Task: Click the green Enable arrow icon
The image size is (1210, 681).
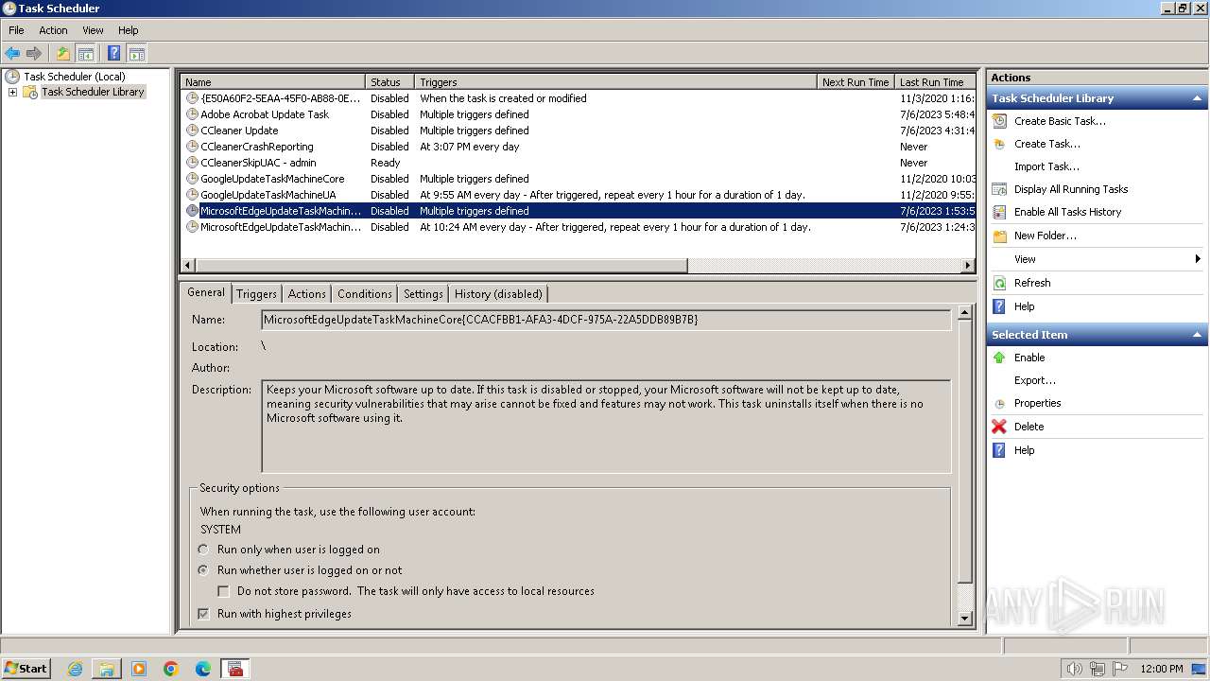Action: point(999,358)
